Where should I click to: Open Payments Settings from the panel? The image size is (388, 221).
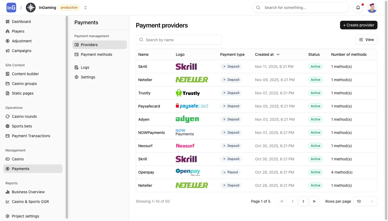(x=88, y=77)
